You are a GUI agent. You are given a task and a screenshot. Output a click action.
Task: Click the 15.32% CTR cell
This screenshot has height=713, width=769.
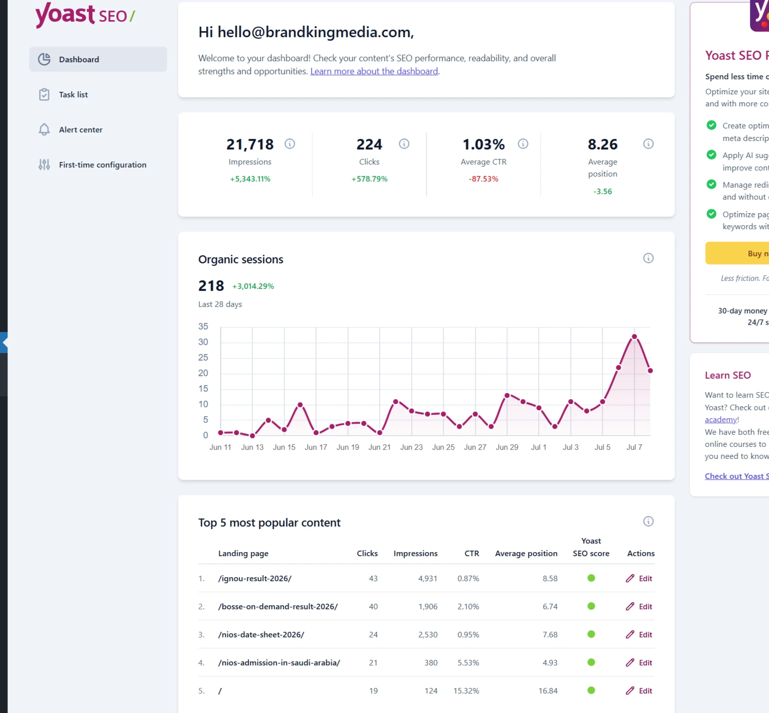coord(466,691)
